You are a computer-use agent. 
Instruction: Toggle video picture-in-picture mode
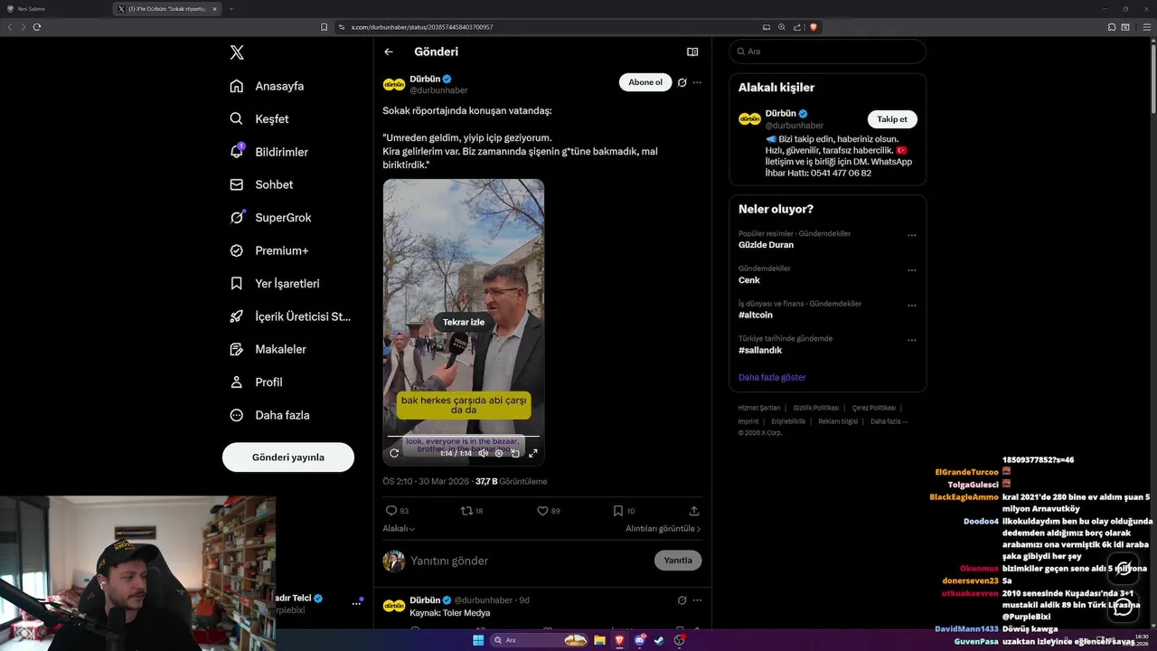tap(515, 453)
